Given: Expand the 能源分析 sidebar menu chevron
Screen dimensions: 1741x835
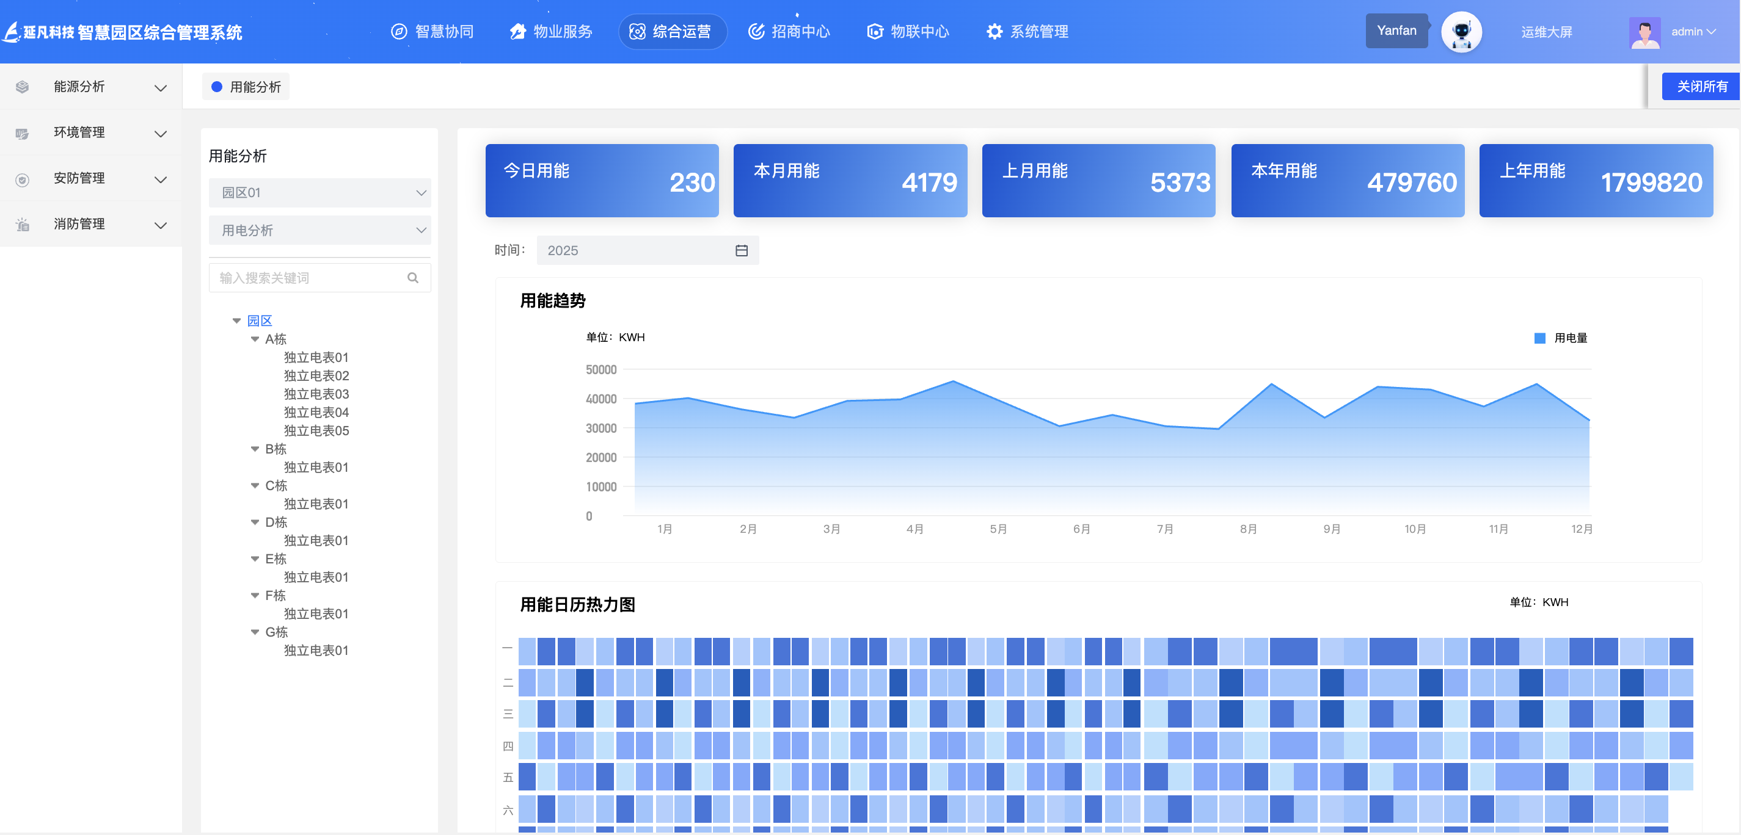Looking at the screenshot, I should [161, 88].
